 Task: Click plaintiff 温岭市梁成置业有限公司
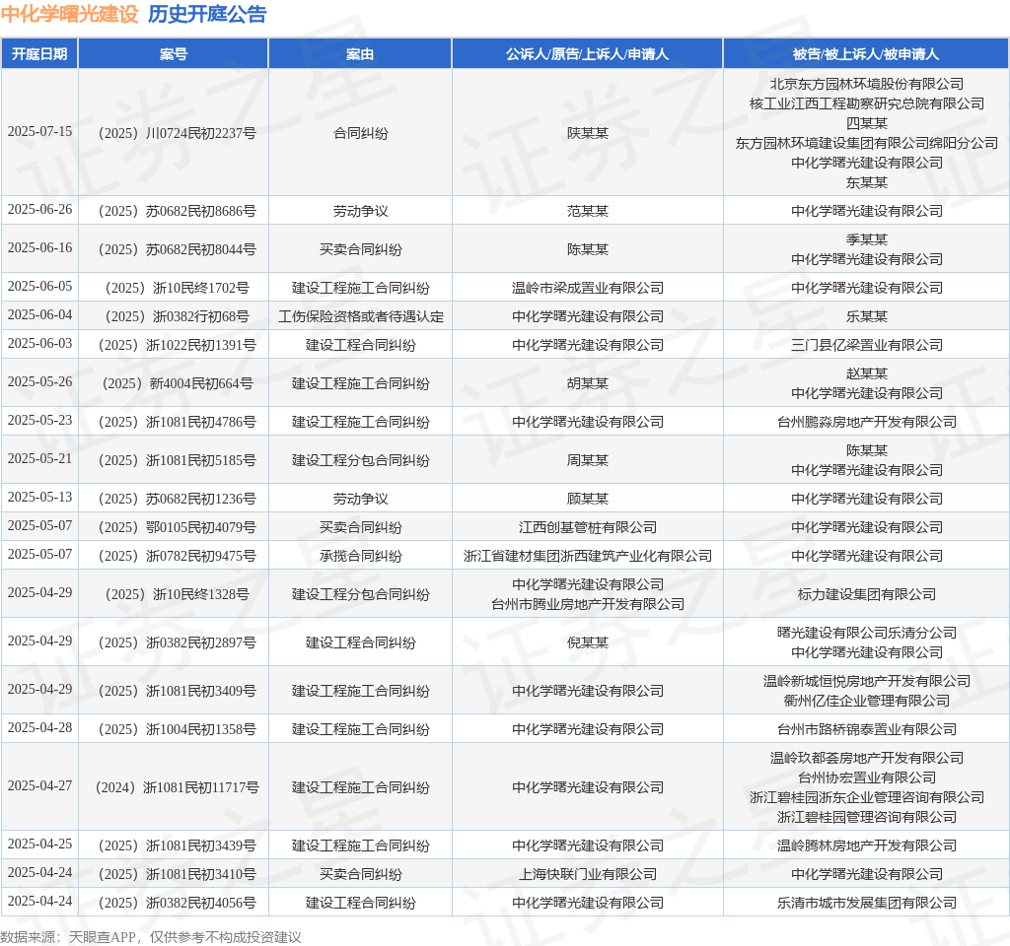coord(588,288)
